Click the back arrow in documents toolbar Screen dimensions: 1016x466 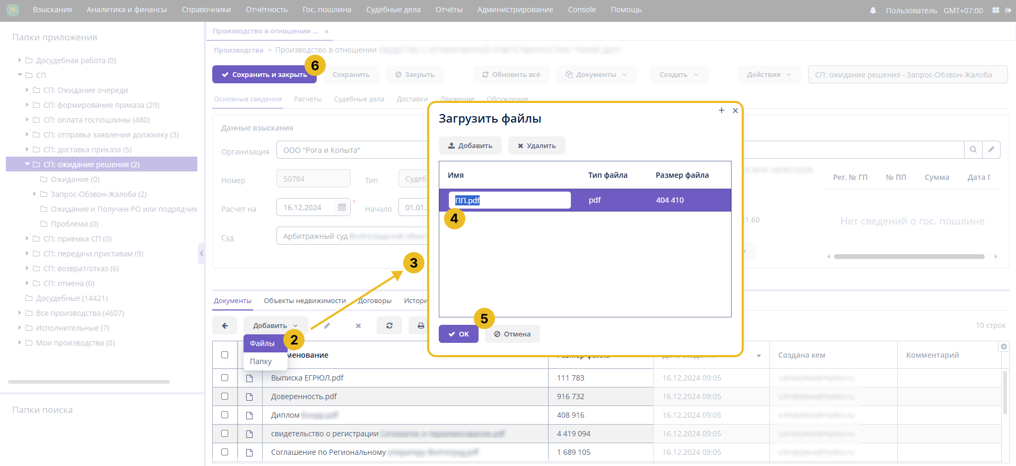(225, 325)
